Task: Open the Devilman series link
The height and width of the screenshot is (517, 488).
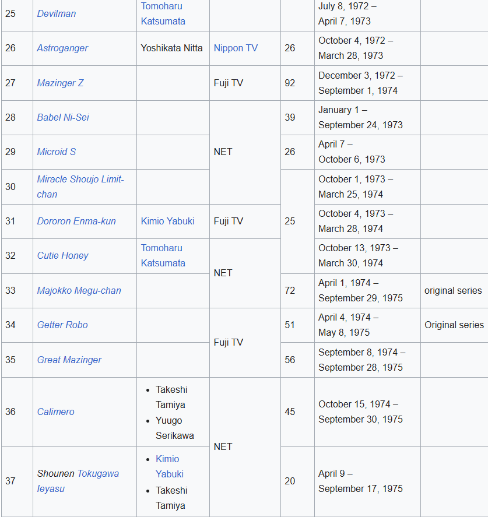Action: (57, 14)
